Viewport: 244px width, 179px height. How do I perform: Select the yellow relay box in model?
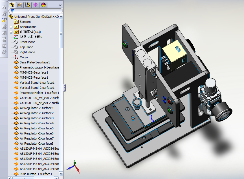(x=174, y=55)
